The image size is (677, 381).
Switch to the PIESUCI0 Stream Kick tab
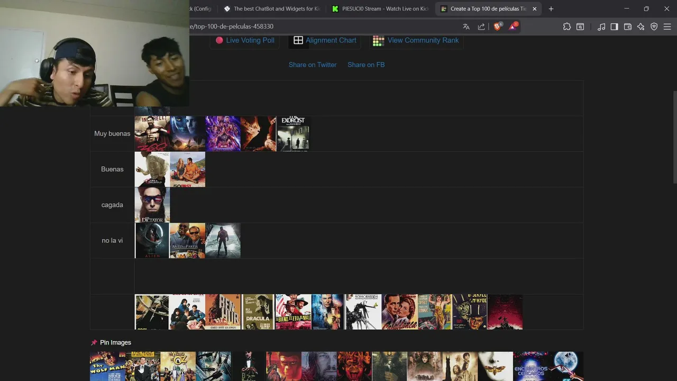click(x=380, y=8)
